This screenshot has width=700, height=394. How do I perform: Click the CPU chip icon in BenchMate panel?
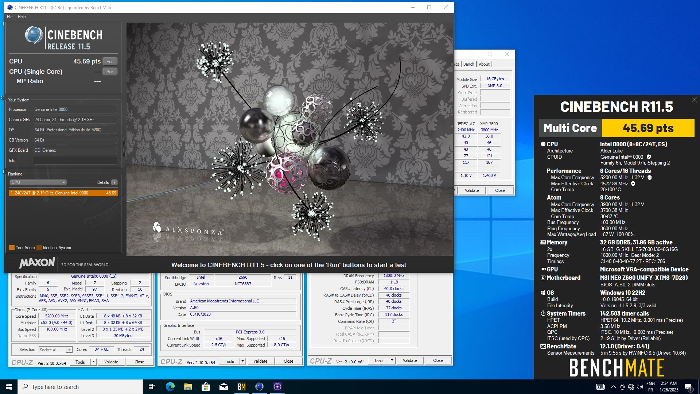(x=543, y=144)
